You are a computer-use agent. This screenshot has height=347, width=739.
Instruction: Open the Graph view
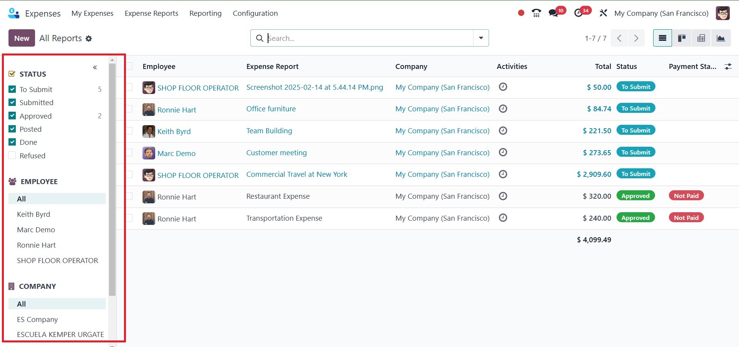(721, 38)
